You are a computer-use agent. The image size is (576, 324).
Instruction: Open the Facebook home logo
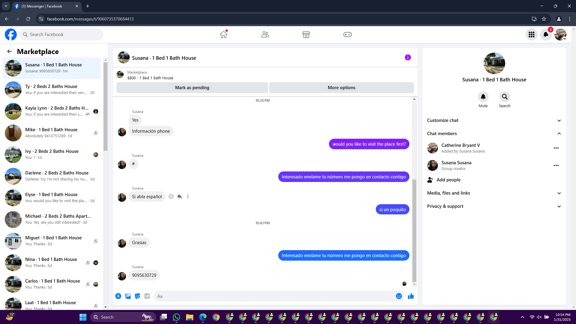click(x=11, y=35)
